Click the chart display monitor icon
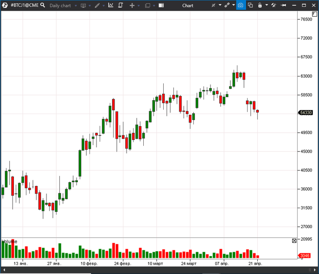The height and width of the screenshot is (274, 319). click(83, 6)
